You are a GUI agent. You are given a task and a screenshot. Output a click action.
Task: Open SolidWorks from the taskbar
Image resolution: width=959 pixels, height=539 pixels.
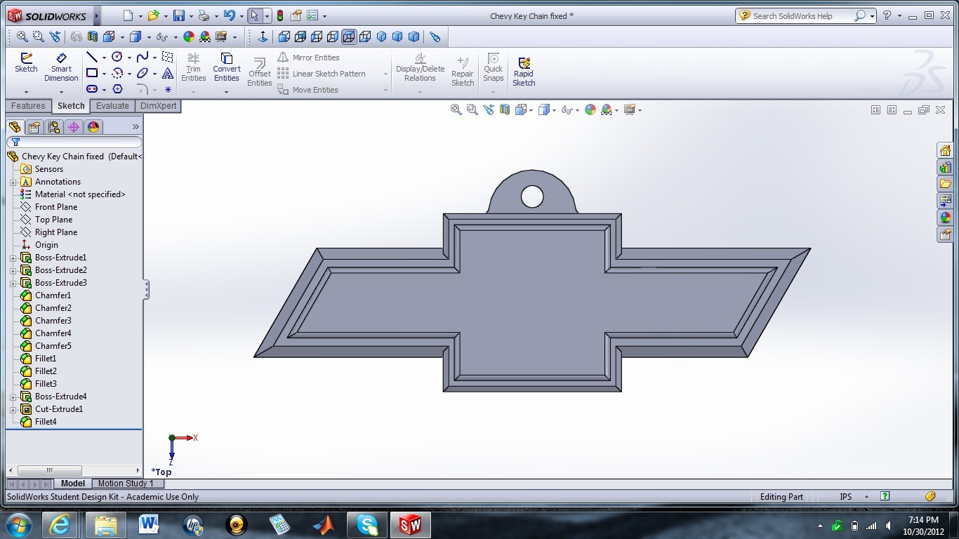[409, 524]
